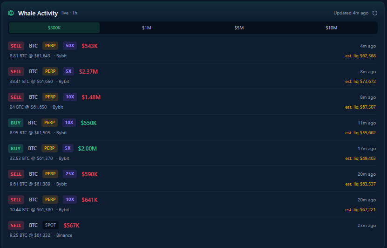Click '9.61 BTC @ $61,389' details

[x=30, y=184]
